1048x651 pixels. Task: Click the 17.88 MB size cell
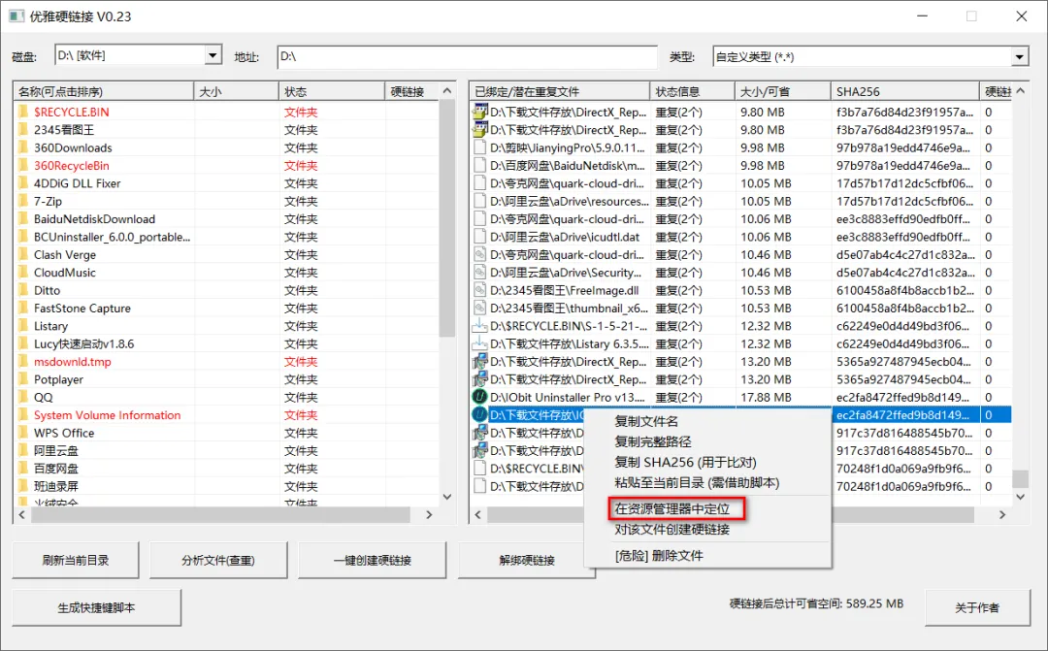766,397
